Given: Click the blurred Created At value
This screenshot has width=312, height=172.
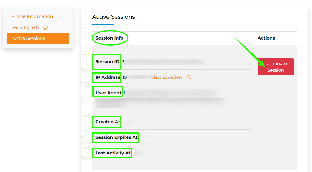Looking at the screenshot, I should (129, 122).
